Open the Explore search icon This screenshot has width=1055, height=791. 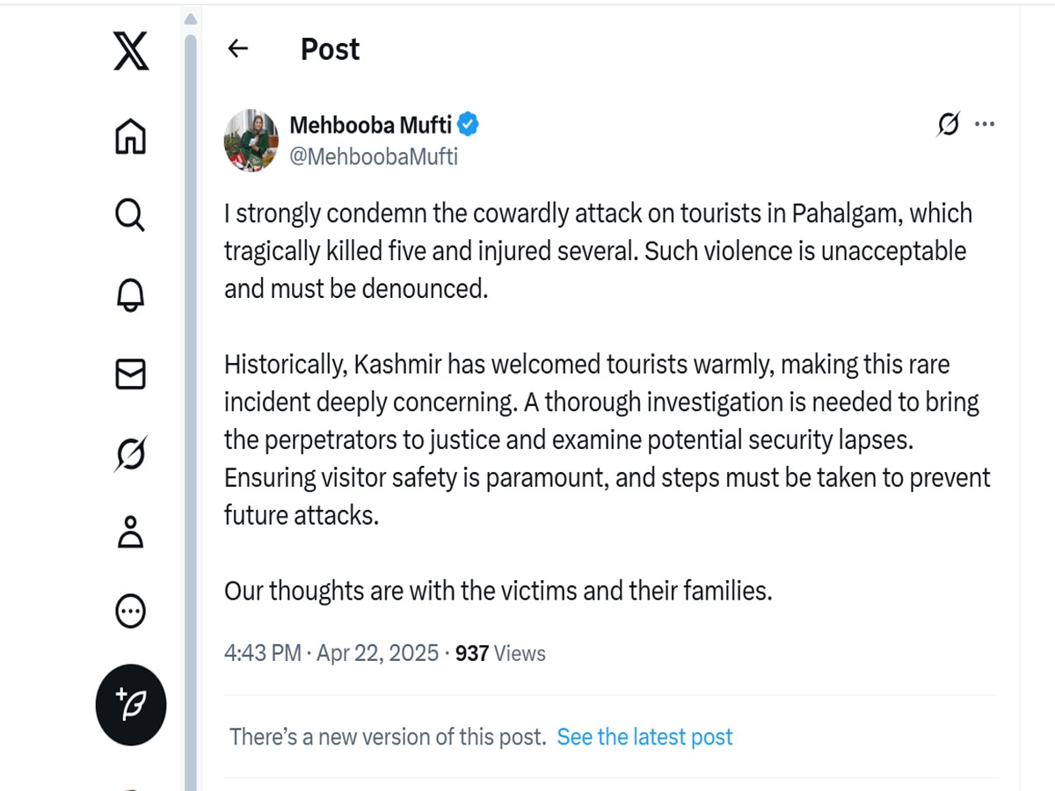pos(130,214)
